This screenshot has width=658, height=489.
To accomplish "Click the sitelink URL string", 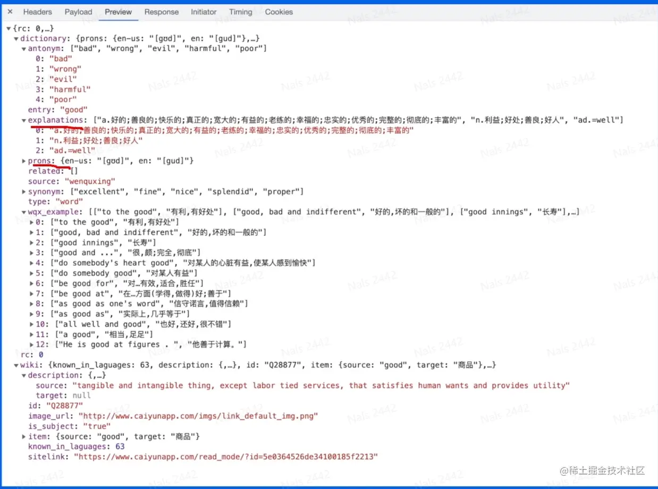I will tap(225, 457).
